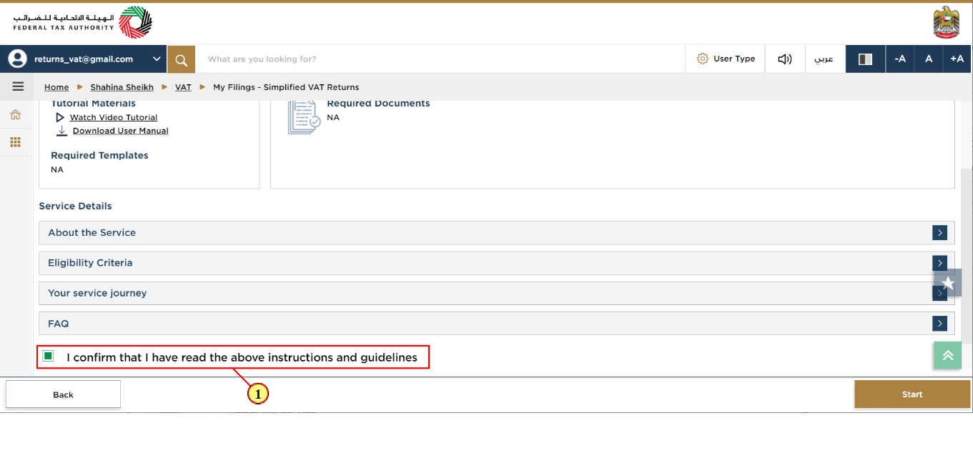Screen dimensions: 973x463
Task: Click the UAE national emblem
Action: tap(947, 22)
